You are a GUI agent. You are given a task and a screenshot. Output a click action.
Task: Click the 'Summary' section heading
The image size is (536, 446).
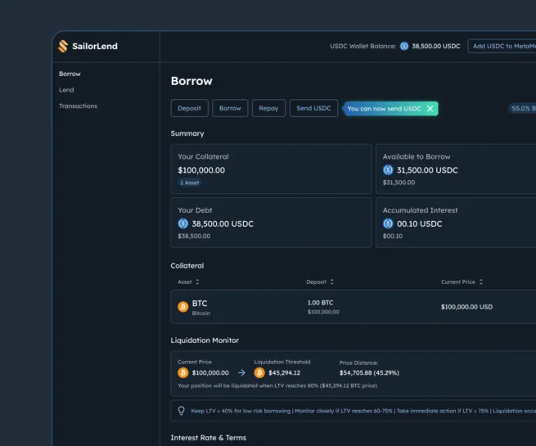187,133
